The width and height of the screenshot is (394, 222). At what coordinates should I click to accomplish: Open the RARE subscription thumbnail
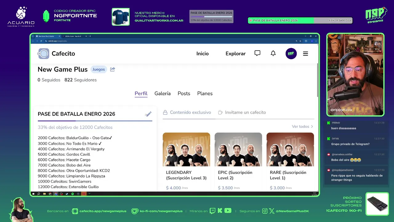290,150
